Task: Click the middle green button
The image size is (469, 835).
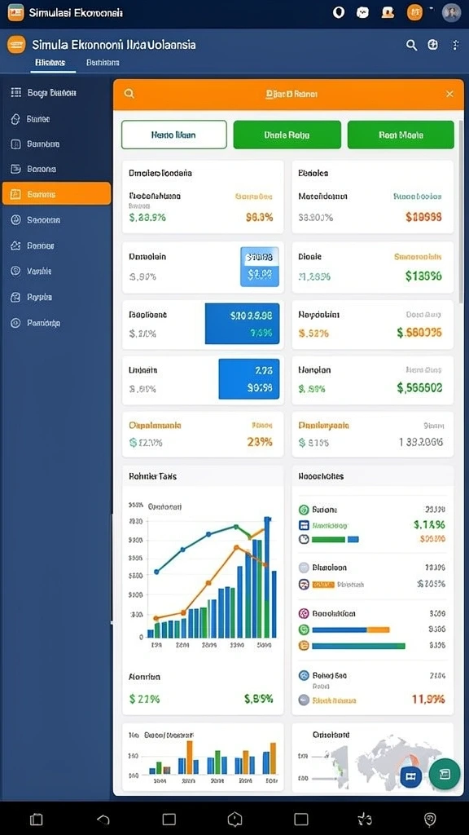Action: [x=287, y=135]
